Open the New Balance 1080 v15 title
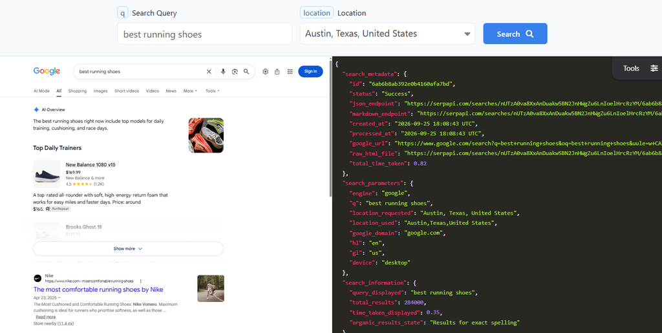The image size is (662, 333). pos(91,165)
